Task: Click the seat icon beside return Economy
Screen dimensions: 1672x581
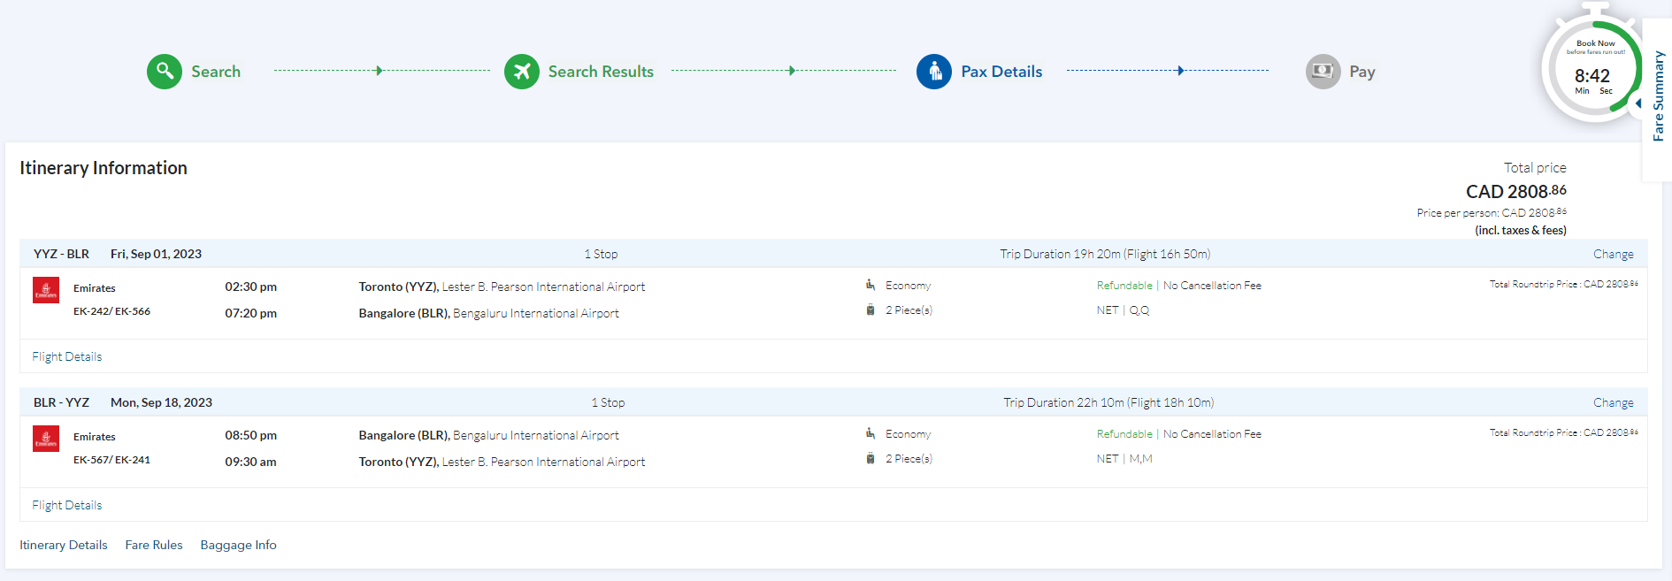Action: (871, 433)
